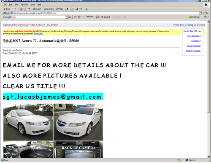Click the Google toolbar logo
211x164 pixels.
[x=7, y=17]
